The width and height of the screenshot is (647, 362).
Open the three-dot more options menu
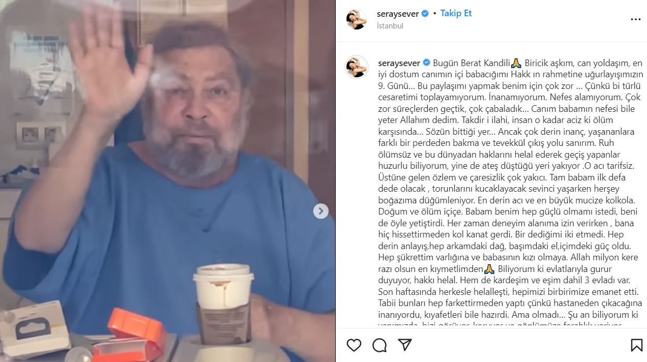(x=636, y=19)
